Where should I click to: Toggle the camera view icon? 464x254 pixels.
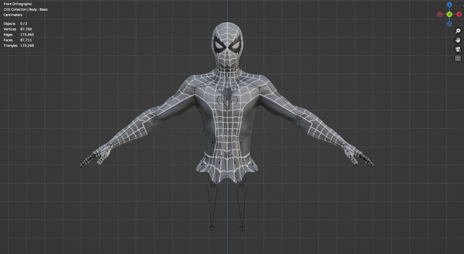[x=458, y=49]
